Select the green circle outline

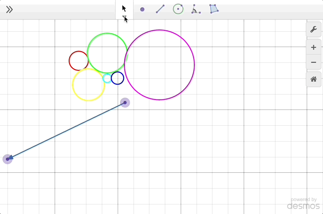click(107, 33)
